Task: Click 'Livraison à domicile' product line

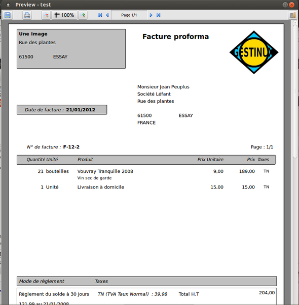Action: 101,187
